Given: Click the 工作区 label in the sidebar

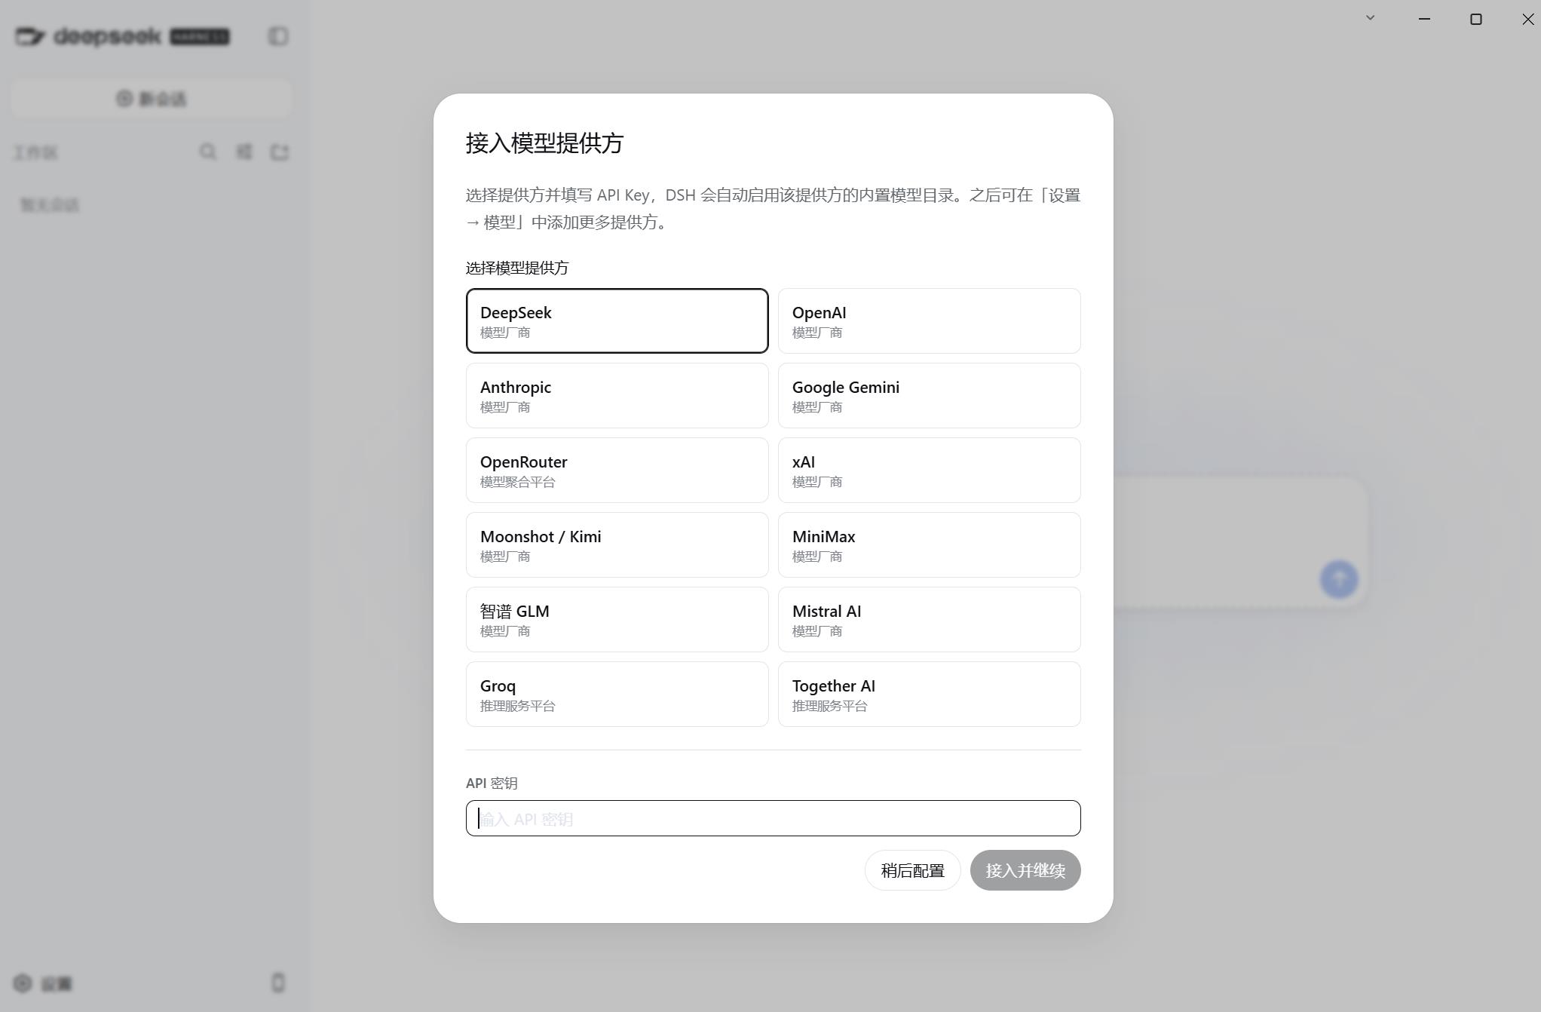Looking at the screenshot, I should pos(35,153).
